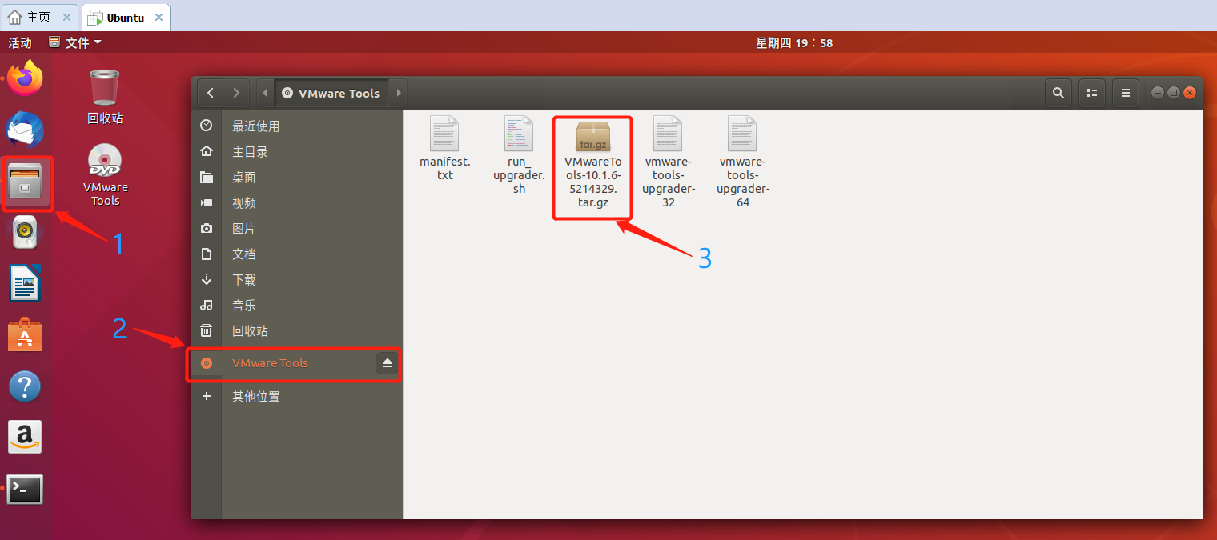This screenshot has height=540, width=1217.
Task: Go back with the navigation back arrow
Action: point(210,92)
